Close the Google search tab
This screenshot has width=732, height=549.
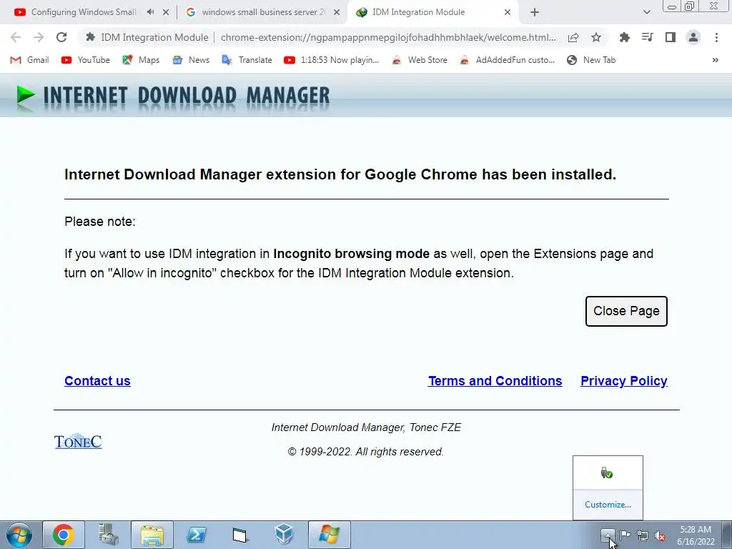pos(337,13)
